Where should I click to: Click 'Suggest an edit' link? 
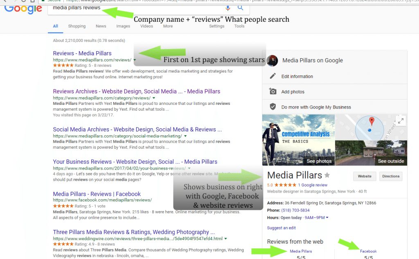coord(281,228)
